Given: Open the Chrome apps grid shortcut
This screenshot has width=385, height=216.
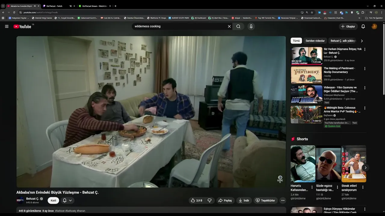Looking at the screenshot, I should point(3,18).
